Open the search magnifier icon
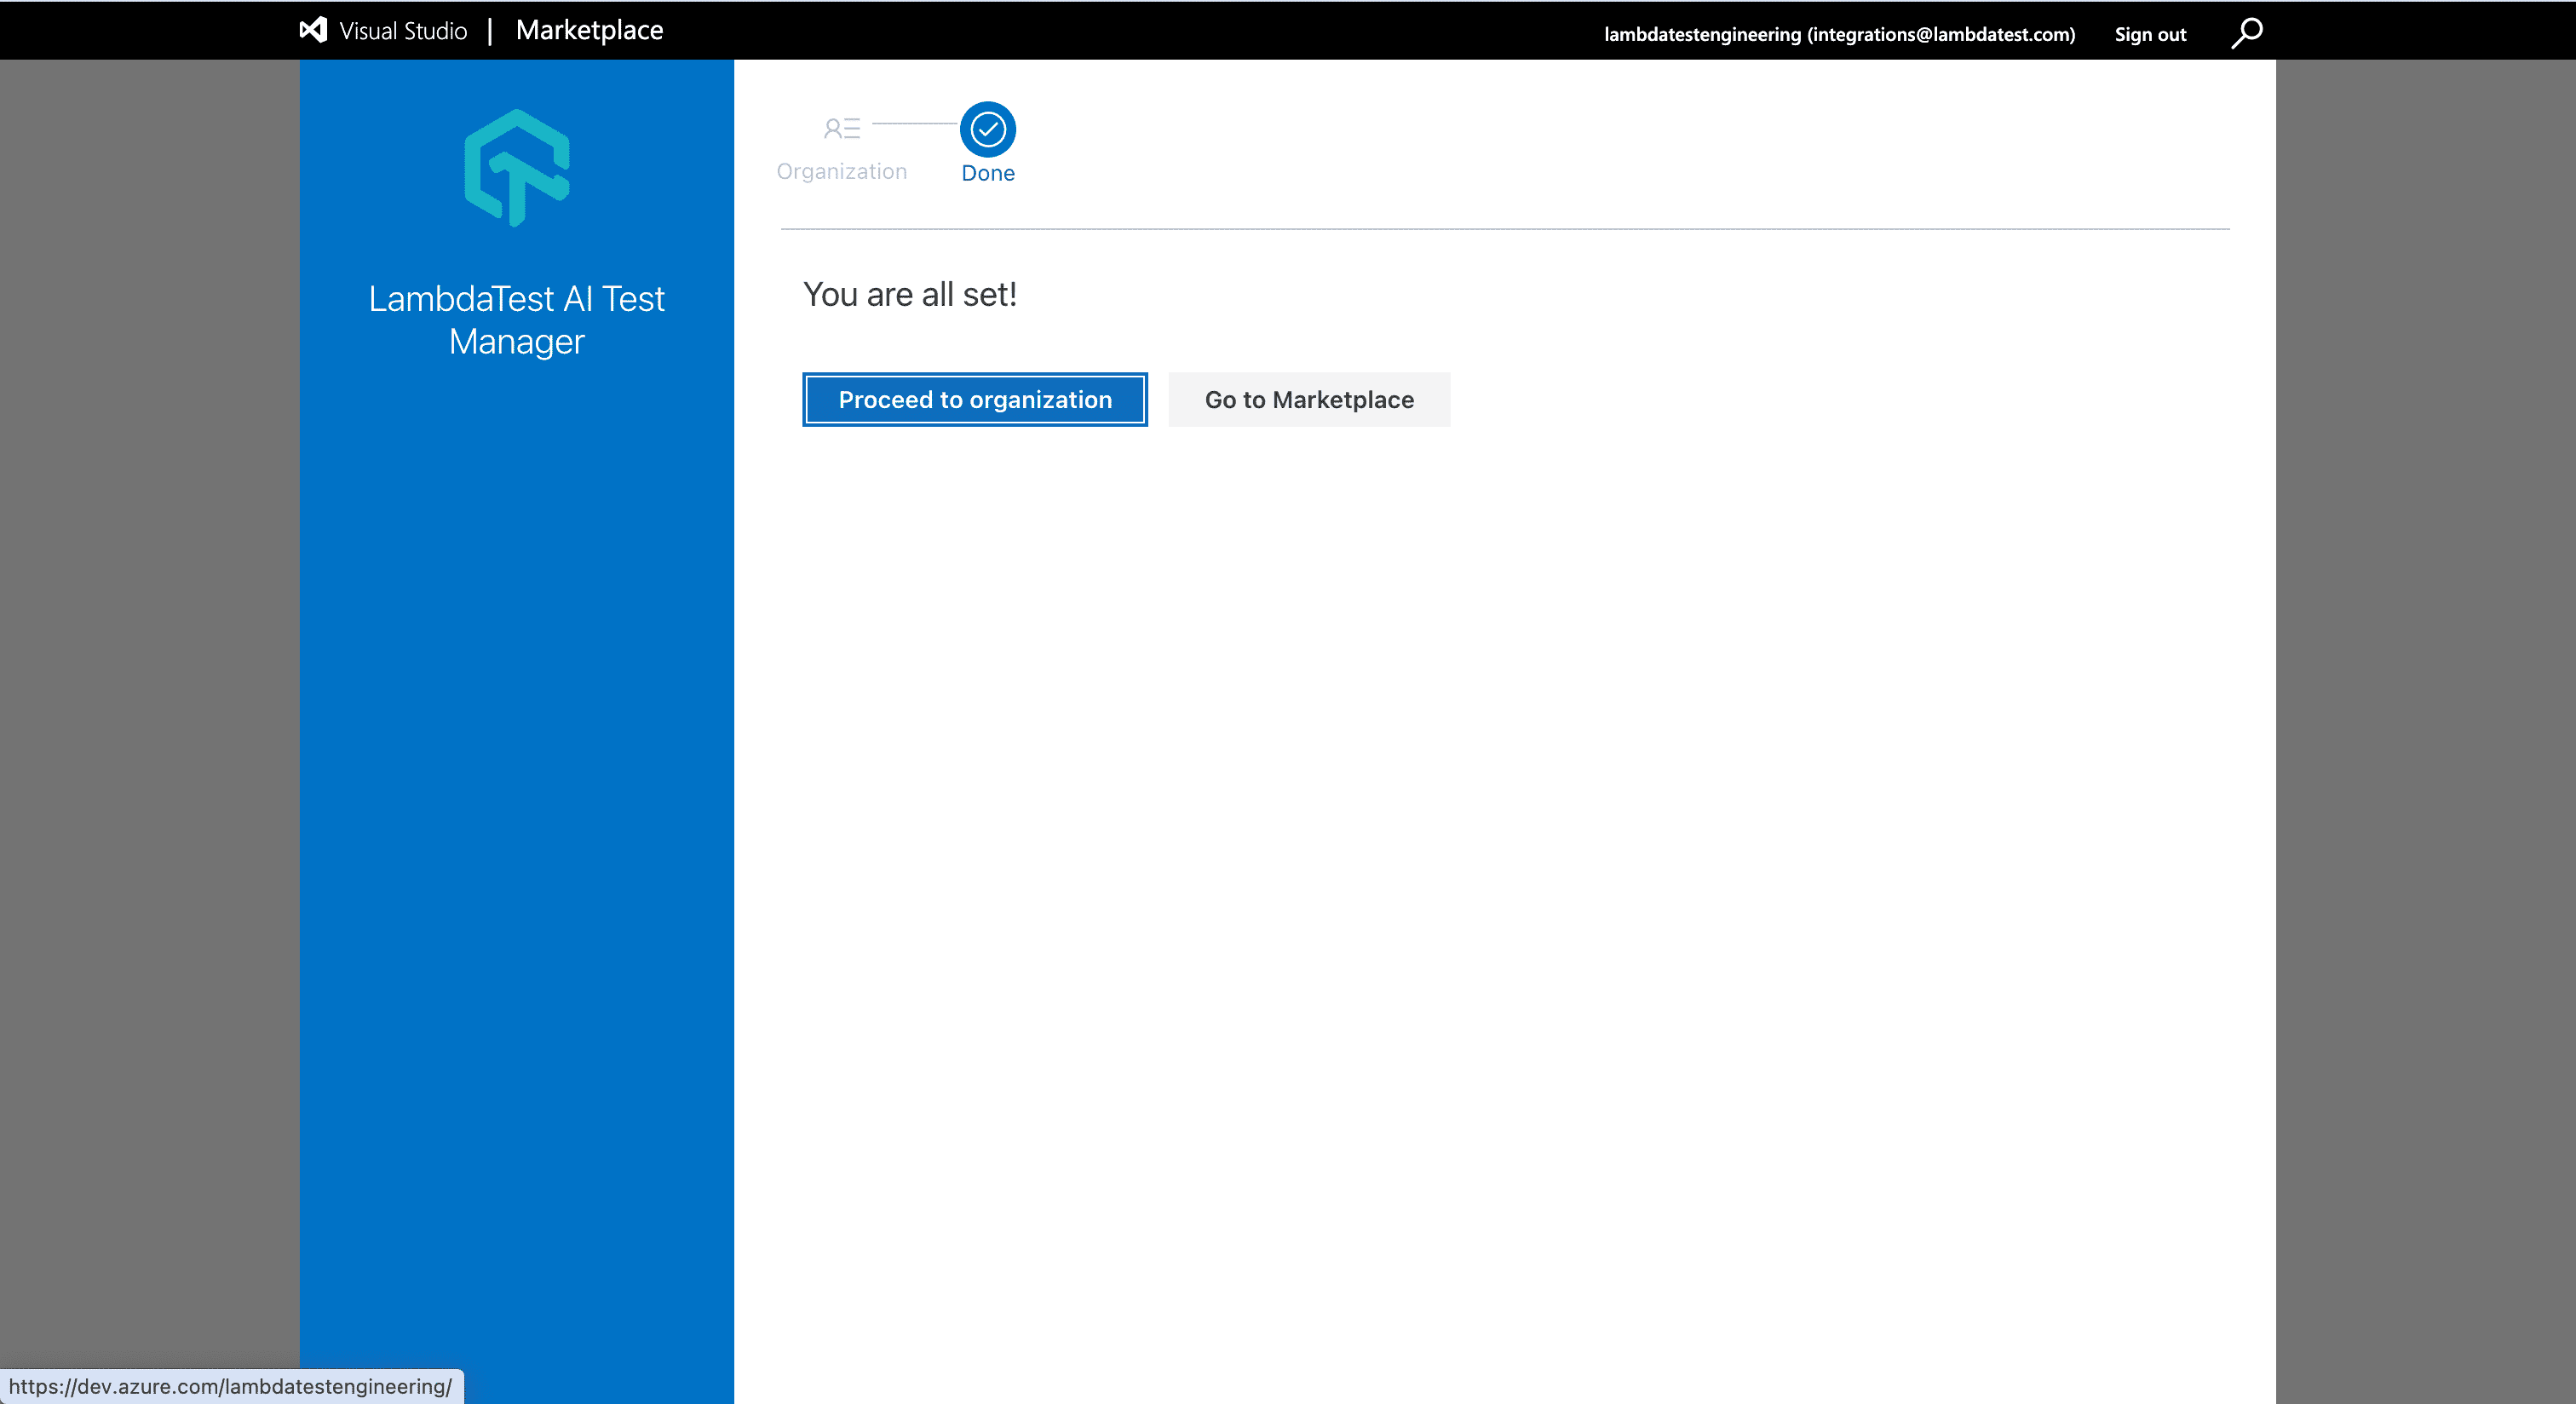The image size is (2576, 1404). [x=2247, y=32]
